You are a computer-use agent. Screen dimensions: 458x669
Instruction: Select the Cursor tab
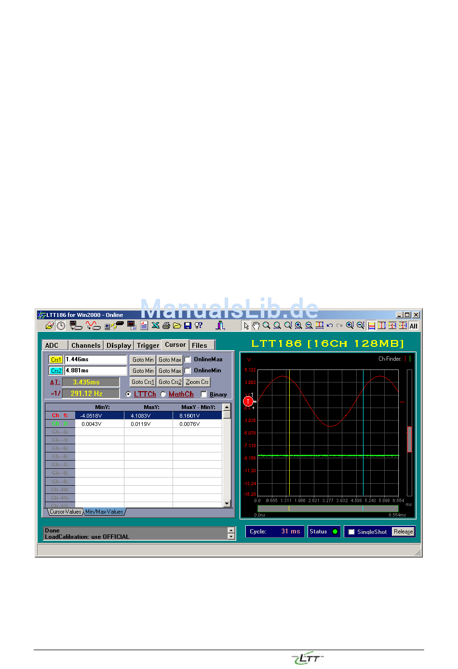click(x=175, y=344)
